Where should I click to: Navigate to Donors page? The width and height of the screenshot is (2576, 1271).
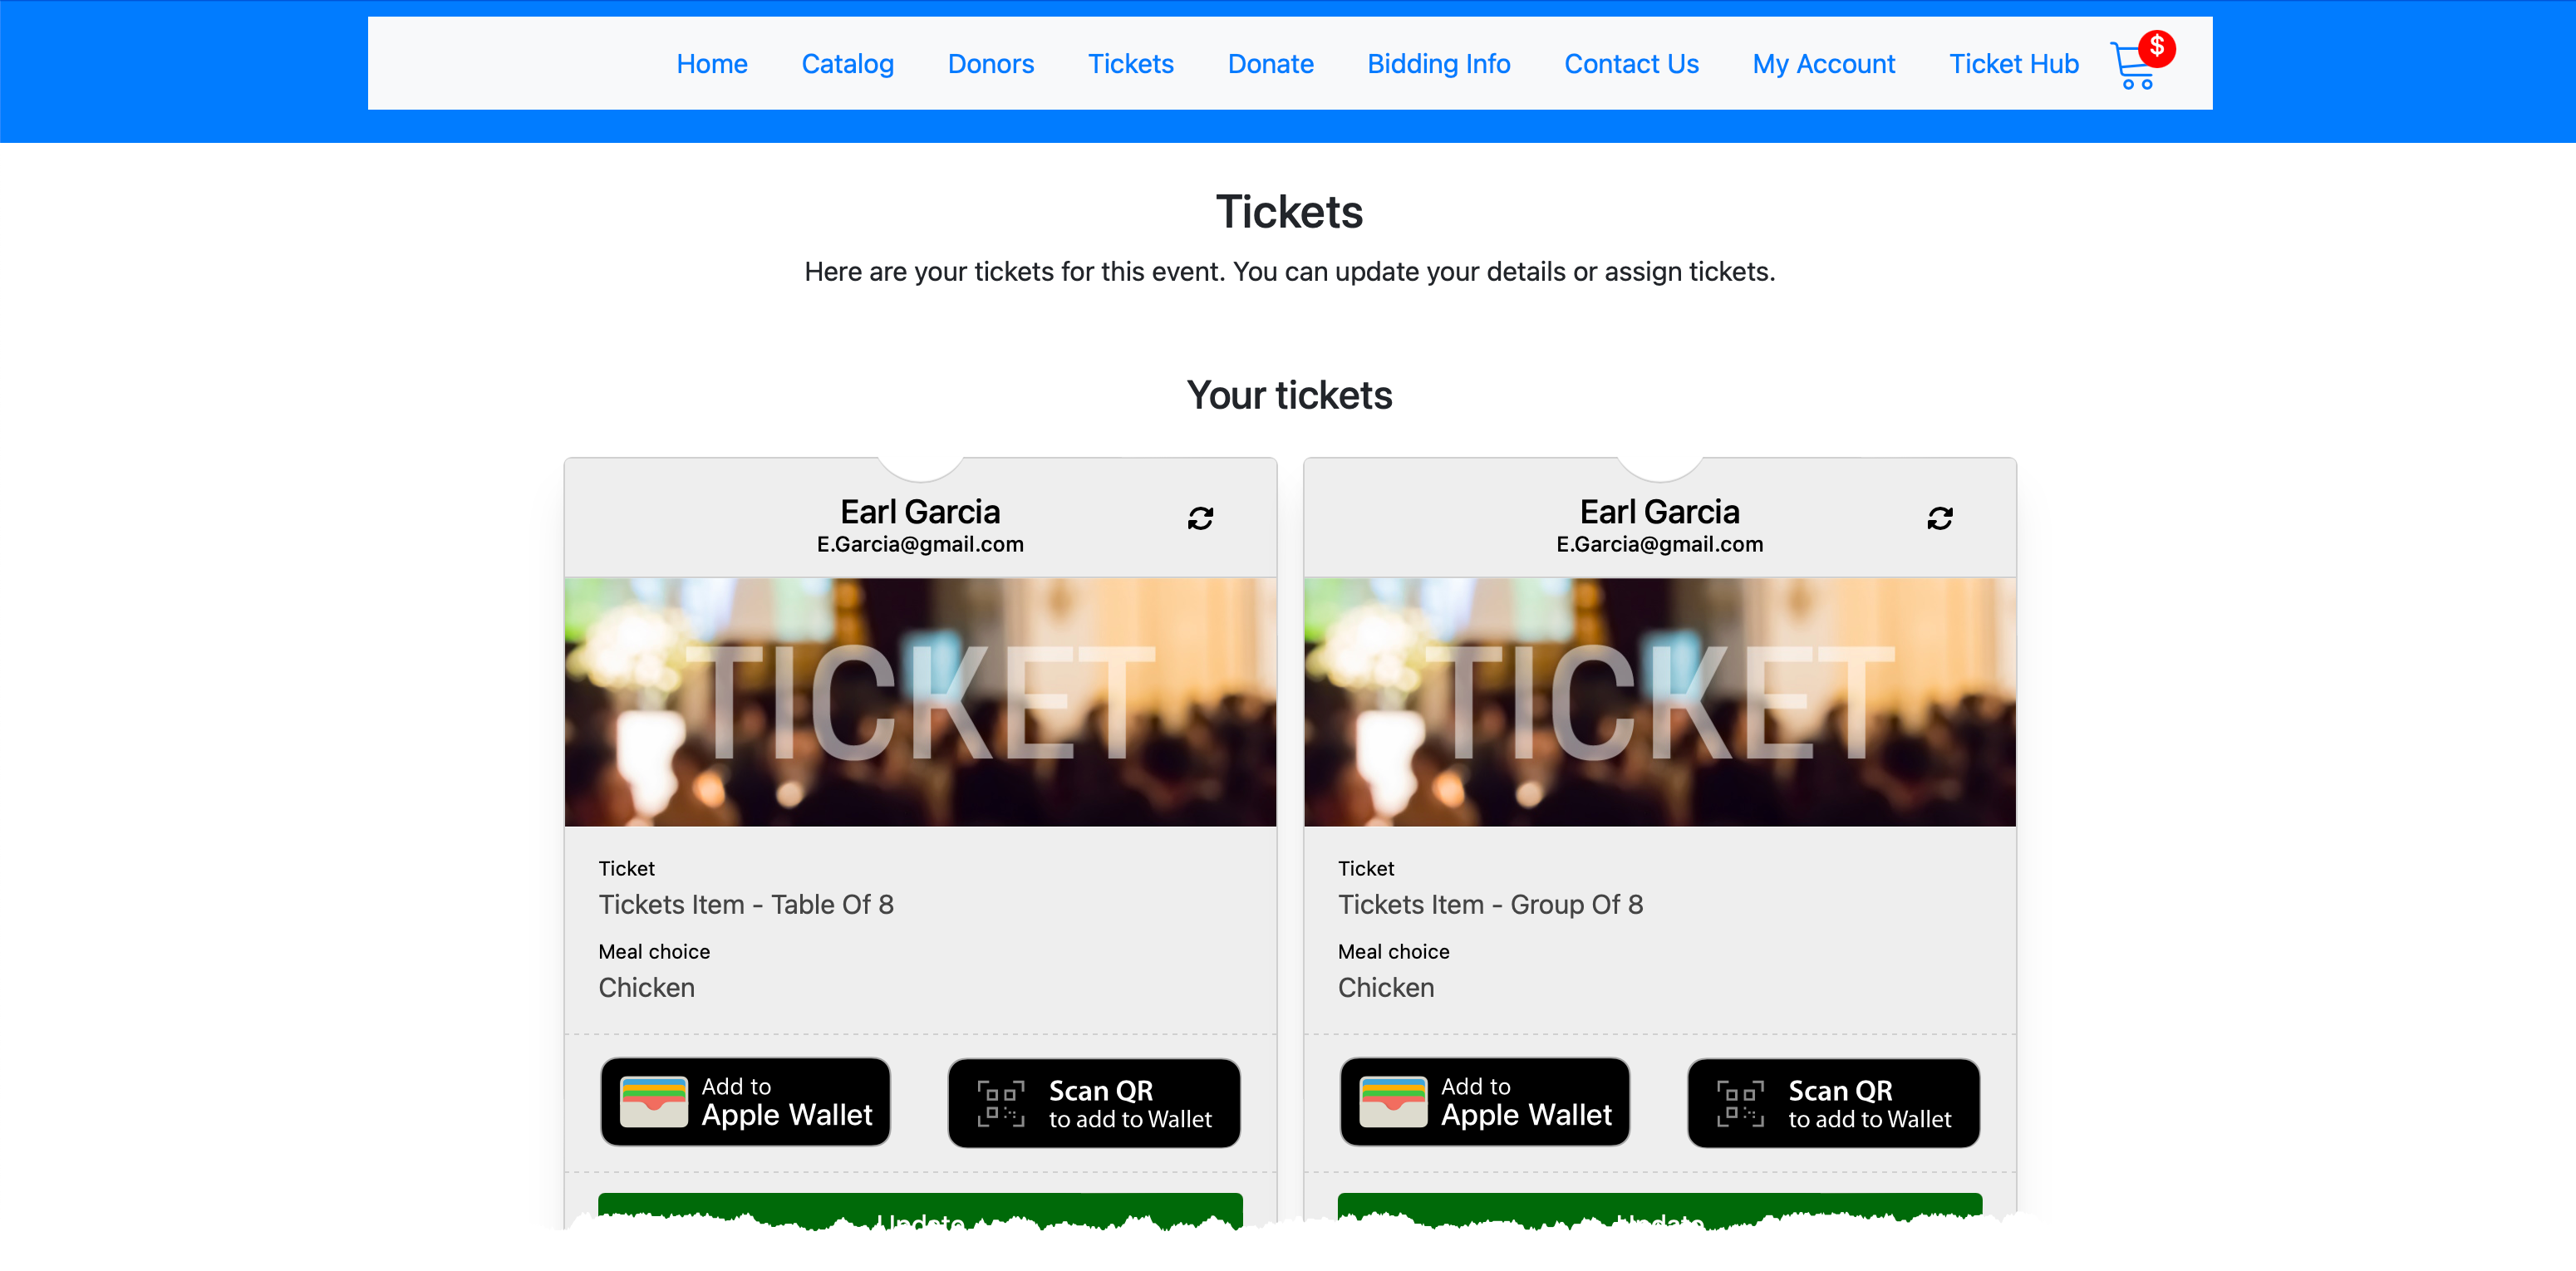(990, 64)
